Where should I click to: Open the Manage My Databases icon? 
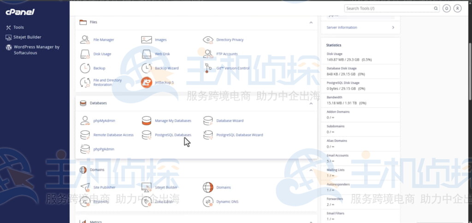pos(147,120)
